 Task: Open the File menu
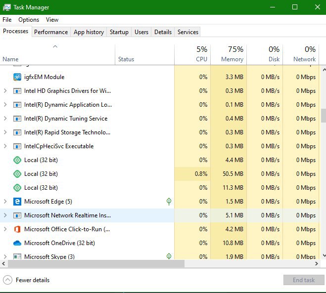point(7,20)
